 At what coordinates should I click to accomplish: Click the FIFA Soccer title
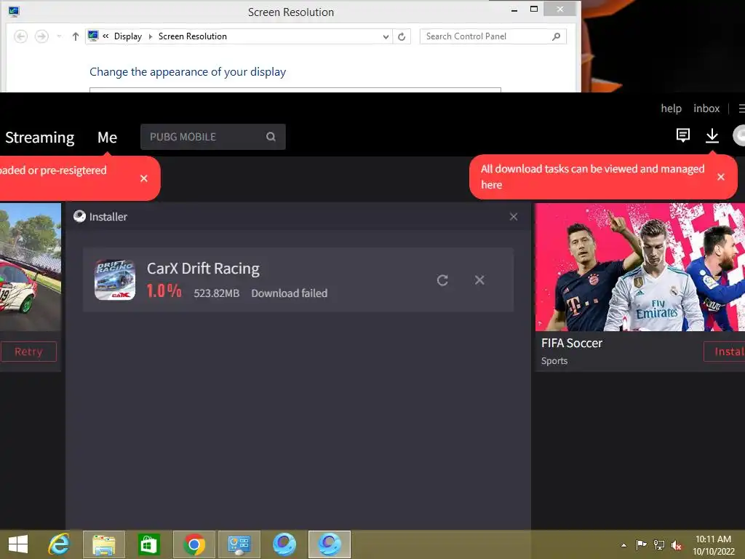(x=572, y=344)
